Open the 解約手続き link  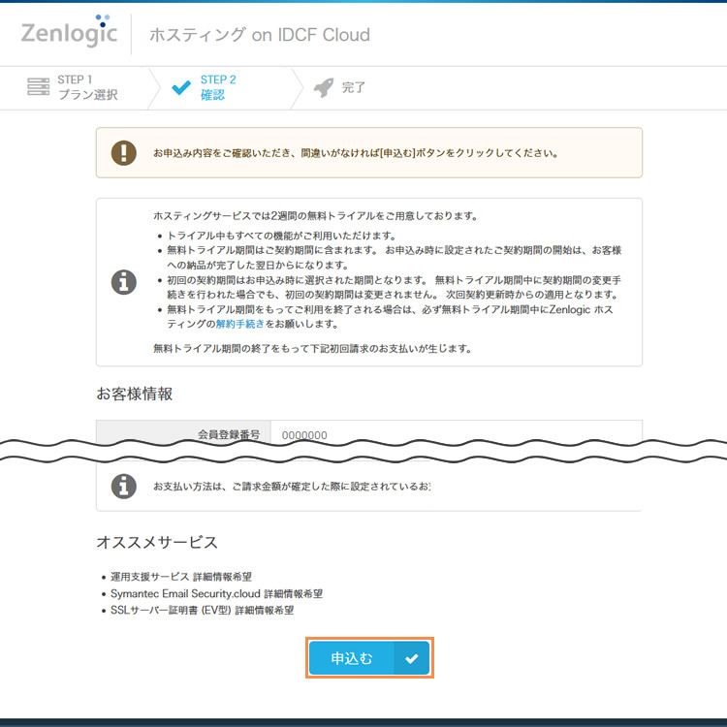pos(237,324)
